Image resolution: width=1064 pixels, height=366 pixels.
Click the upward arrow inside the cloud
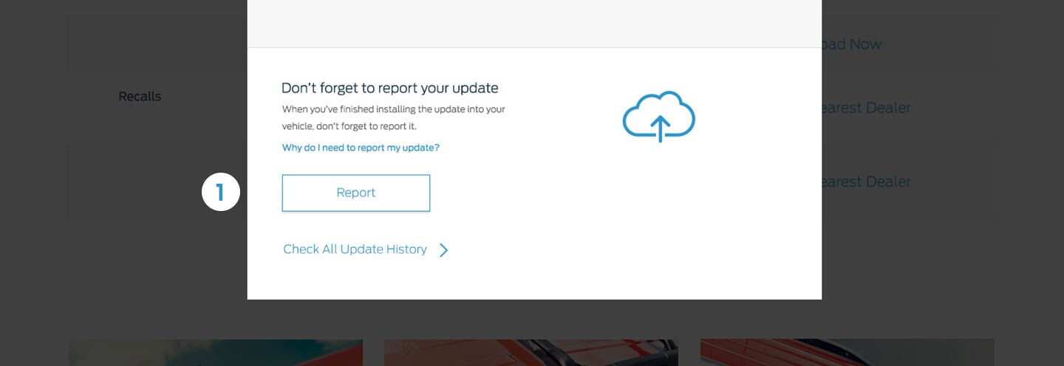coord(660,128)
